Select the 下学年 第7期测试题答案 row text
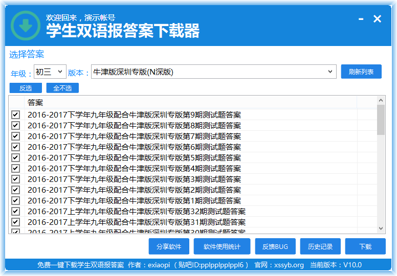Viewport: 397px width, 276px height. coord(134,136)
